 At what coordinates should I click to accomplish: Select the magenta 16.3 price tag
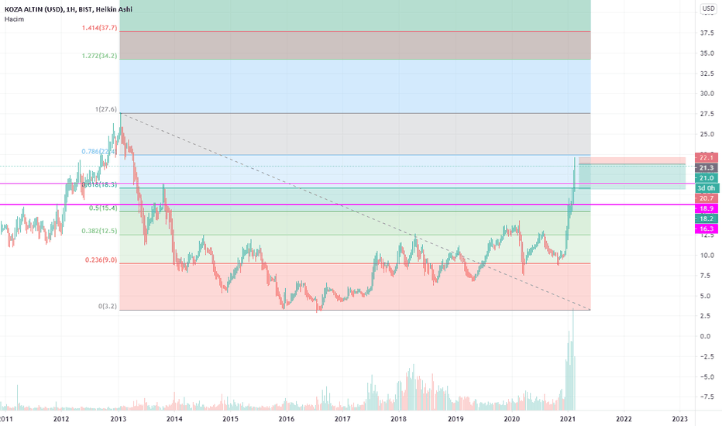point(707,228)
